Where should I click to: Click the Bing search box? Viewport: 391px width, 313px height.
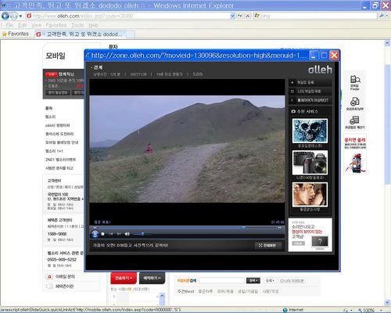point(315,16)
